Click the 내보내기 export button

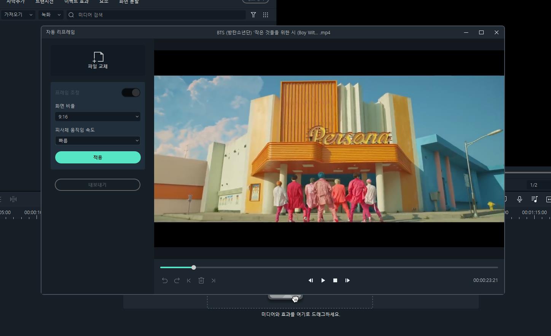coord(97,185)
